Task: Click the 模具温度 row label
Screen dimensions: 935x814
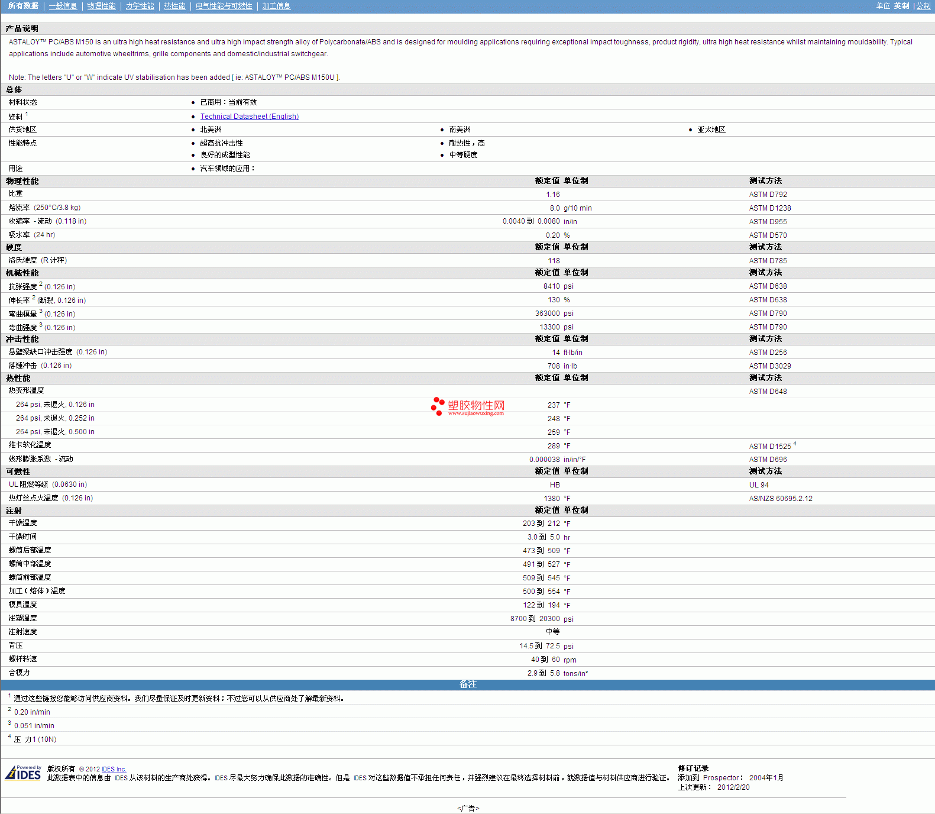Action: pyautogui.click(x=22, y=605)
